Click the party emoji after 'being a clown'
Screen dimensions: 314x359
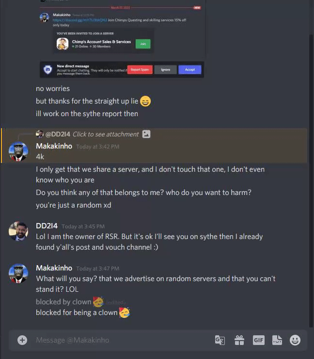pyautogui.click(x=125, y=313)
